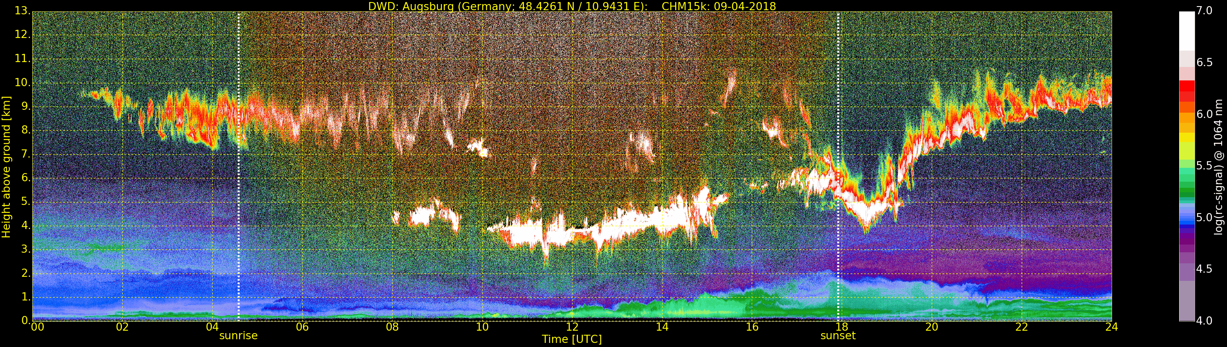Click height axis tick '7.'
The height and width of the screenshot is (347, 1227).
click(26, 154)
